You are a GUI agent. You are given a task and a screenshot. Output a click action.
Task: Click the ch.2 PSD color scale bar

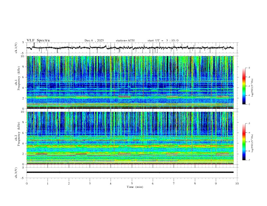[244, 142]
